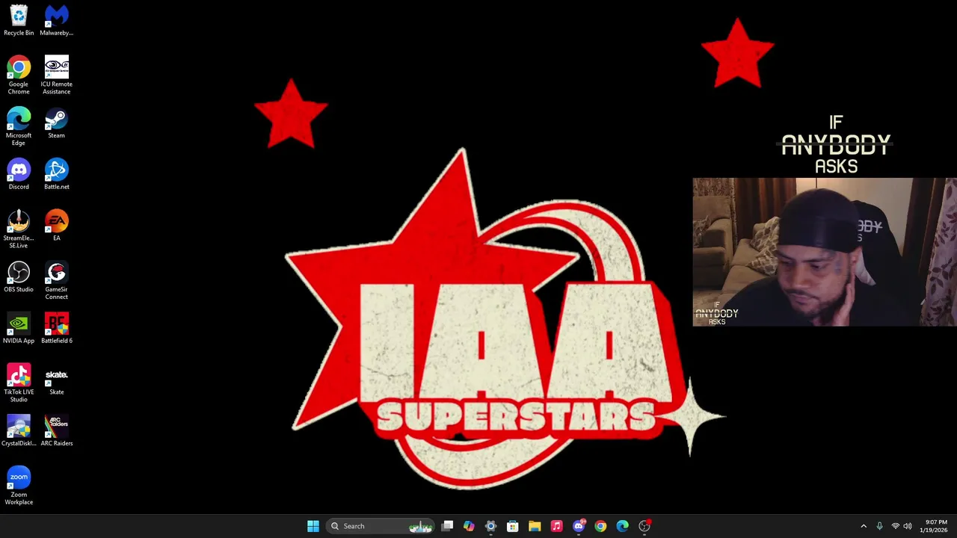Switch to Discord on the taskbar
The image size is (957, 538).
click(579, 526)
